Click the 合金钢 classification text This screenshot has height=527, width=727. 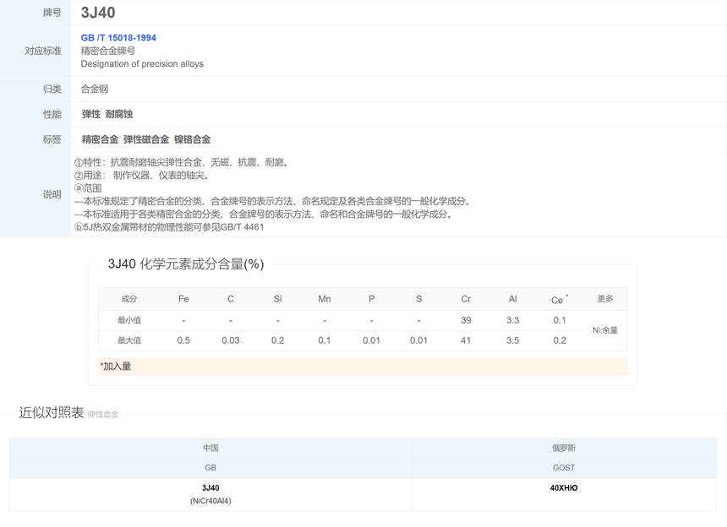(95, 89)
